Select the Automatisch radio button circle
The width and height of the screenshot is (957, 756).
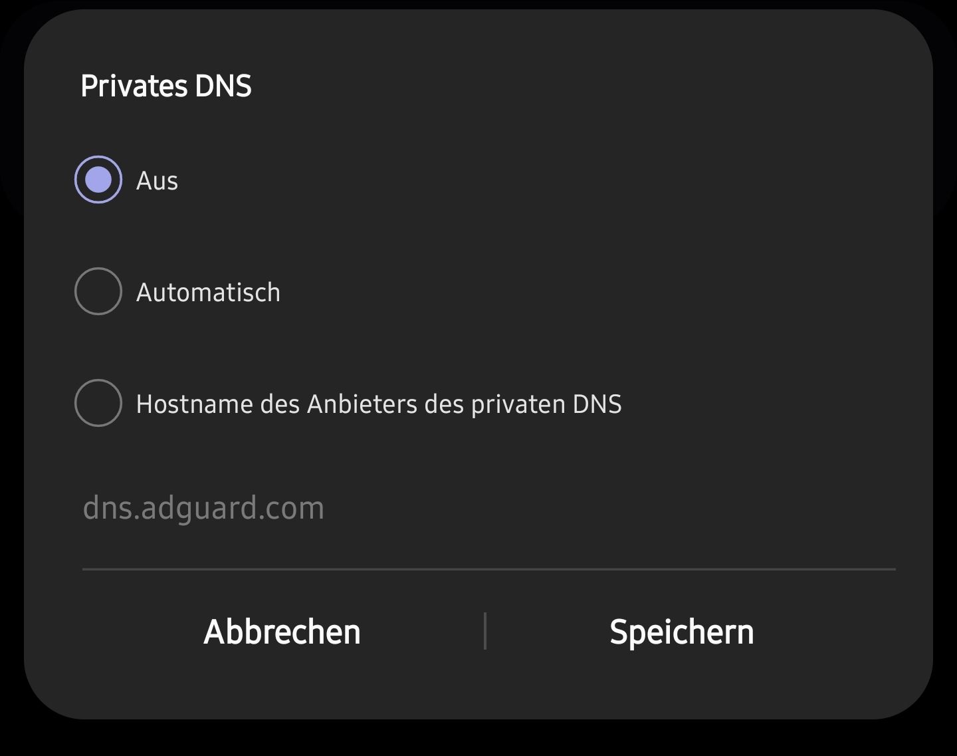[98, 291]
